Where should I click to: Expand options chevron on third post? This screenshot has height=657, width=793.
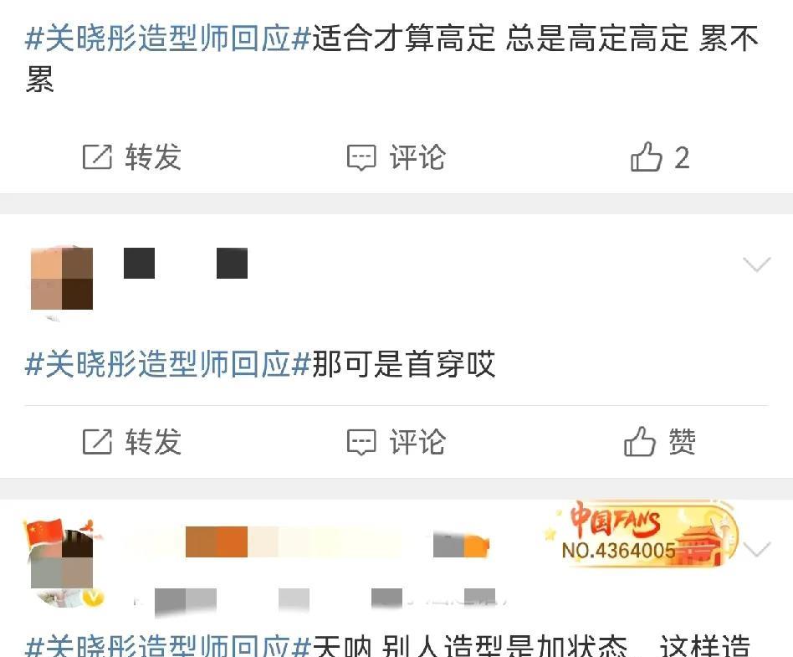click(756, 549)
